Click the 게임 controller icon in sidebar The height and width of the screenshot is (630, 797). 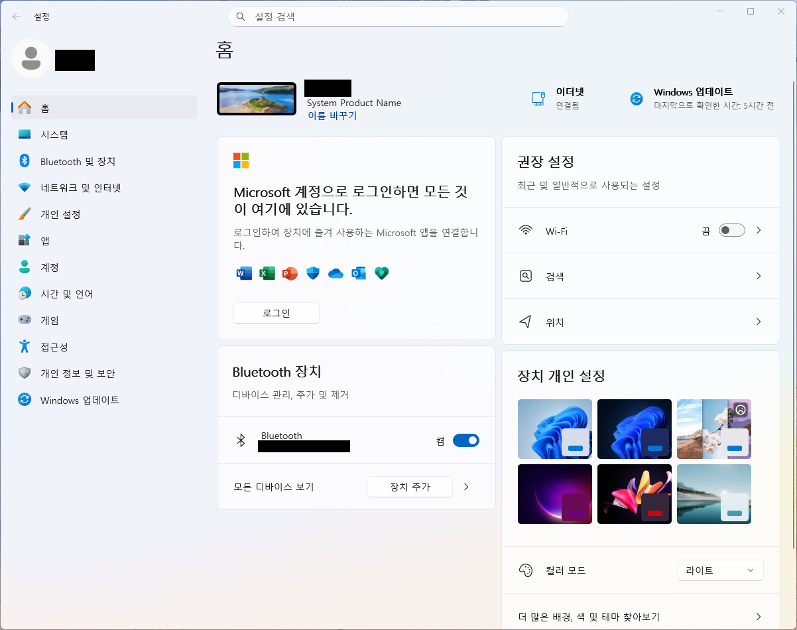coord(25,320)
